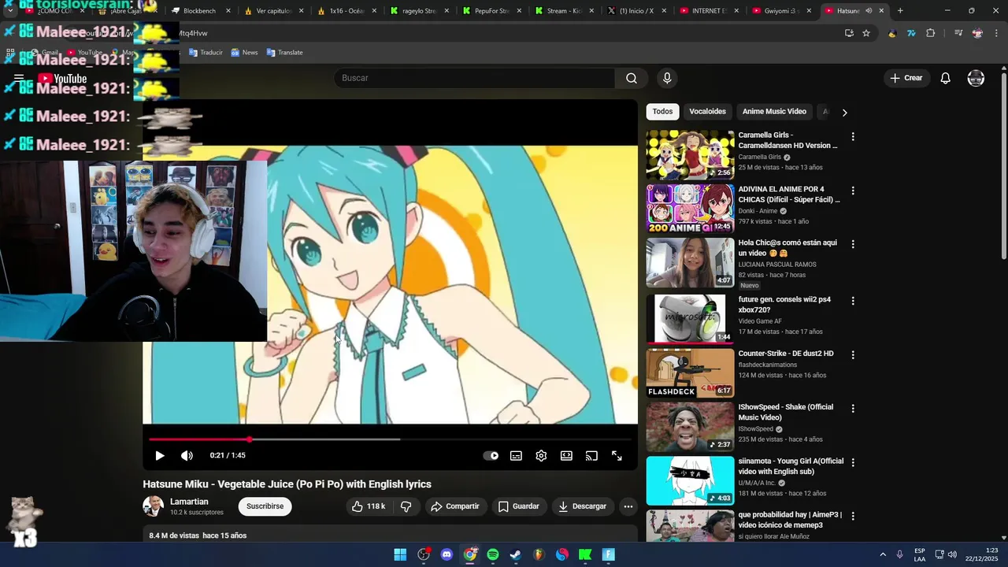Switch to the Gwiyomi browser tab
Image resolution: width=1008 pixels, height=567 pixels.
780,11
